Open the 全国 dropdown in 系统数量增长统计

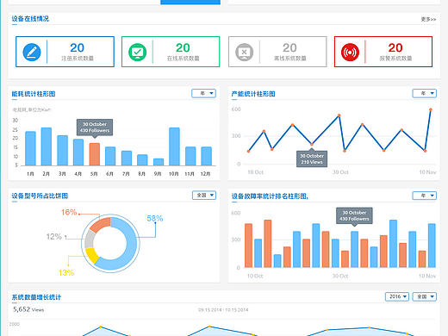[425, 296]
